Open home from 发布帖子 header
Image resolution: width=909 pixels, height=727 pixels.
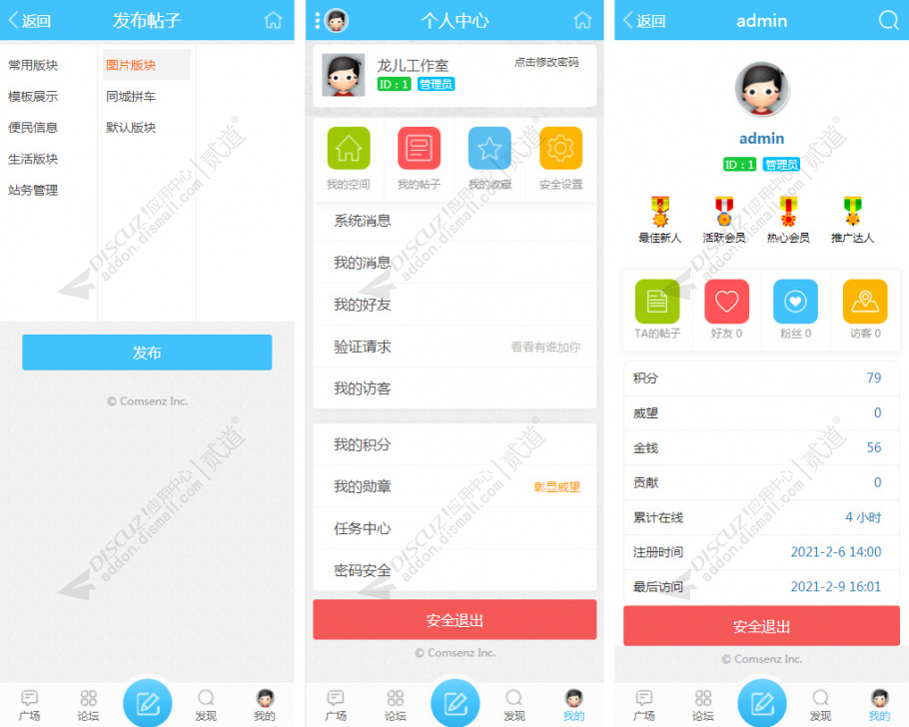click(273, 21)
